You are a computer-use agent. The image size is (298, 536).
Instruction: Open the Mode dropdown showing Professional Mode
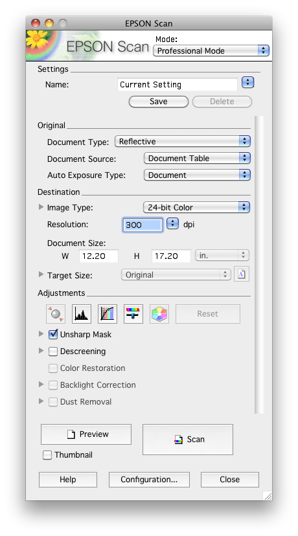click(x=211, y=50)
